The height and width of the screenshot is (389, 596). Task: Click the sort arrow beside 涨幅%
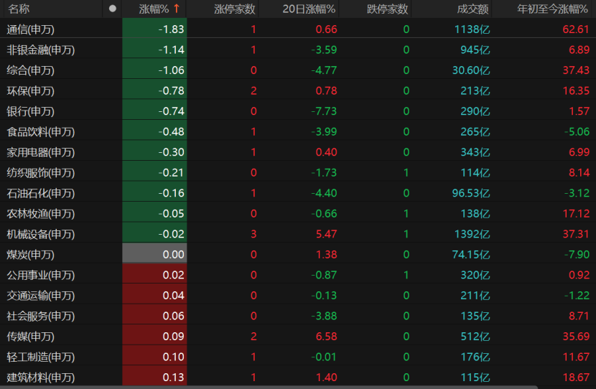pos(176,9)
